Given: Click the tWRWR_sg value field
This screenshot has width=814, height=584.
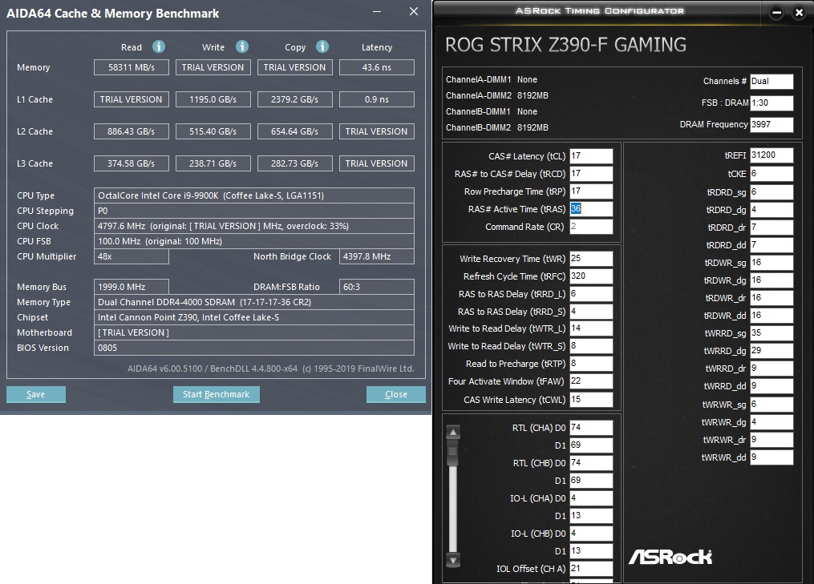Looking at the screenshot, I should pos(771,405).
